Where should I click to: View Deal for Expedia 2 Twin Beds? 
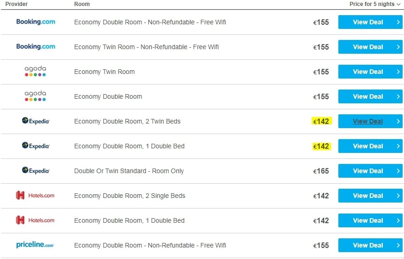370,121
